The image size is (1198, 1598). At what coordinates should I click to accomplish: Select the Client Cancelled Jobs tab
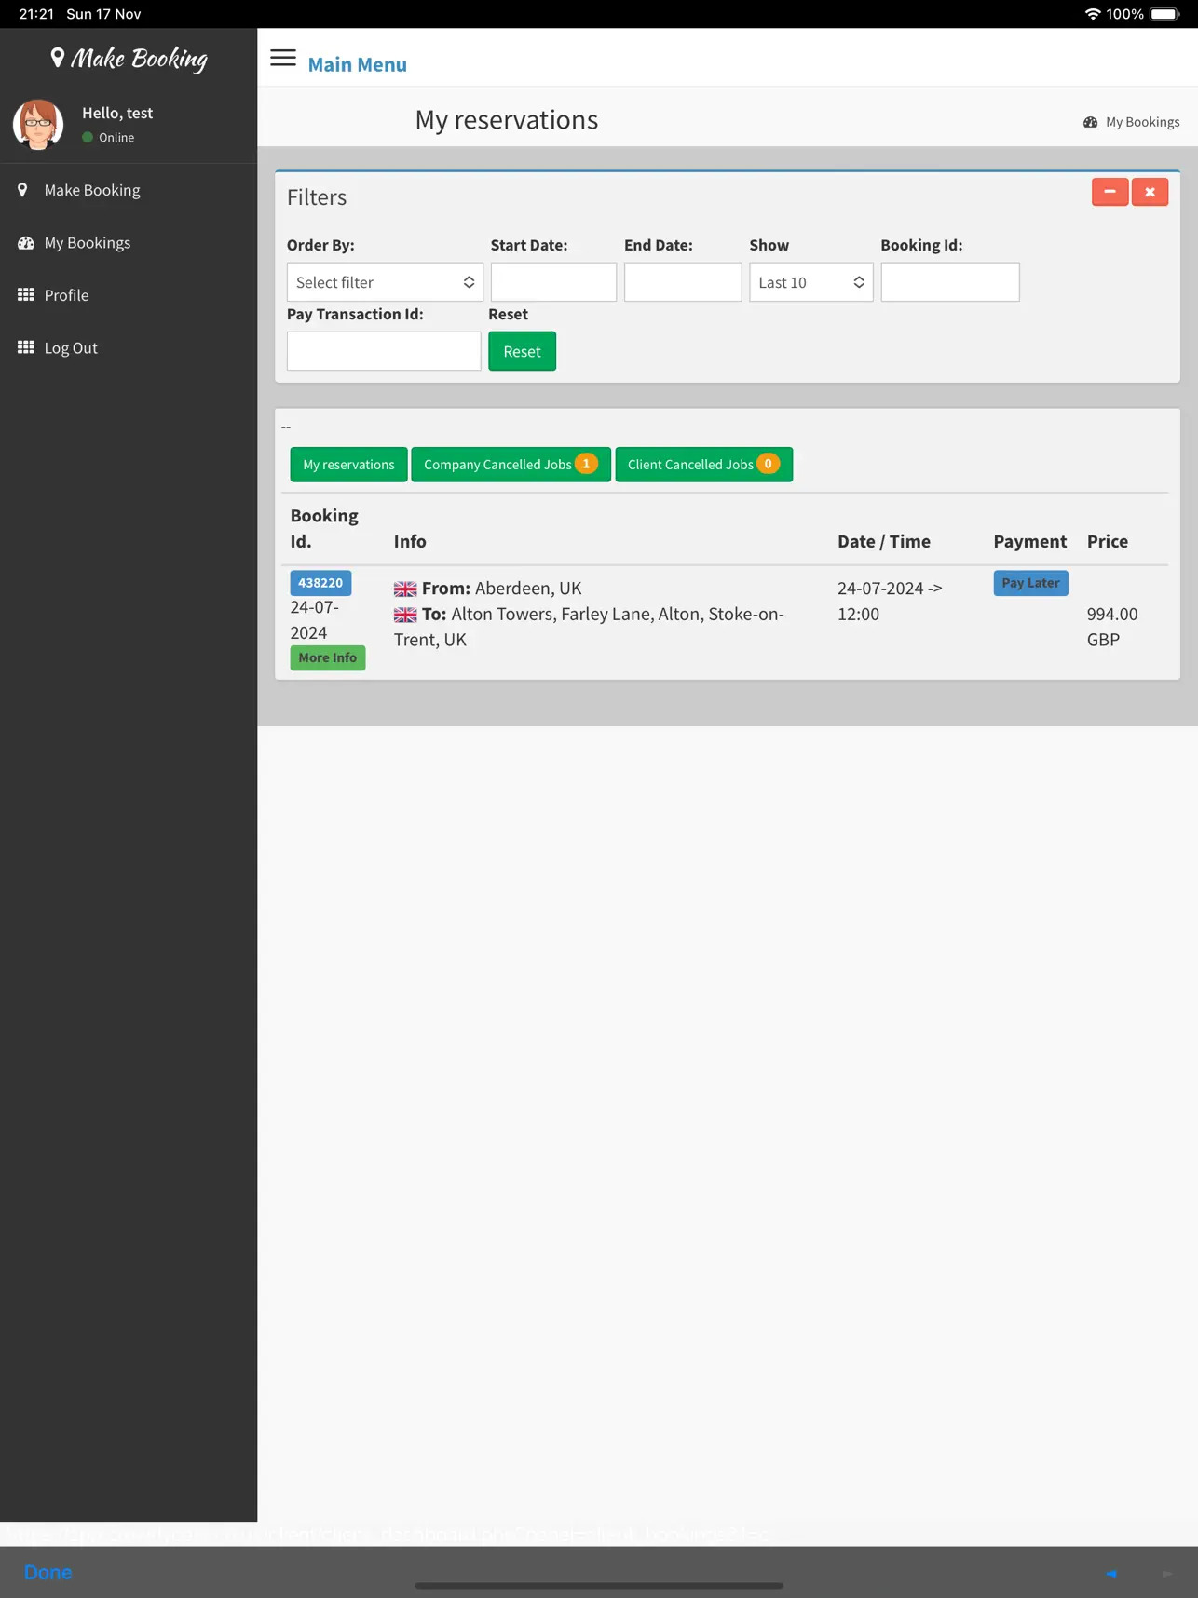point(703,465)
